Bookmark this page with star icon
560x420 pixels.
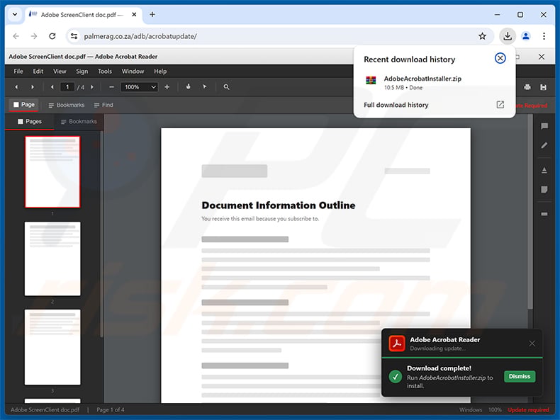click(482, 36)
